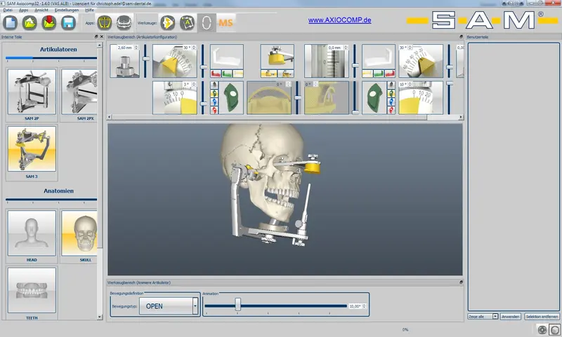Click the open folder icon in toolbar
The width and height of the screenshot is (562, 337).
[x=30, y=23]
